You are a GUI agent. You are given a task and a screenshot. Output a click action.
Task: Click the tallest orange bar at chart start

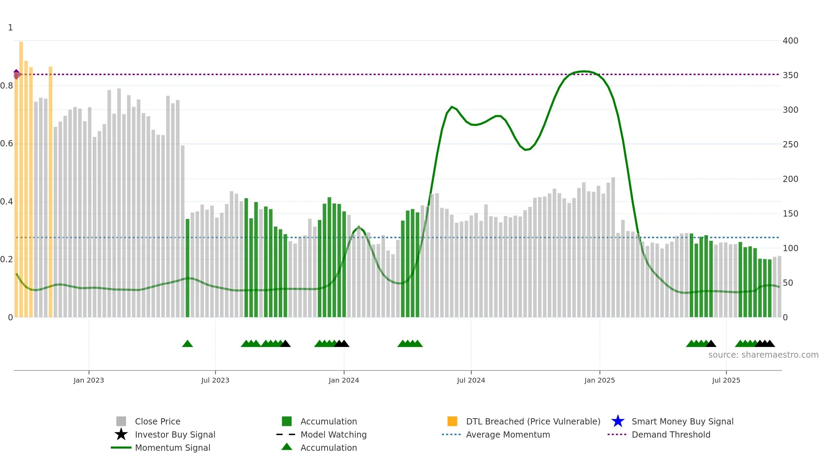point(21,179)
